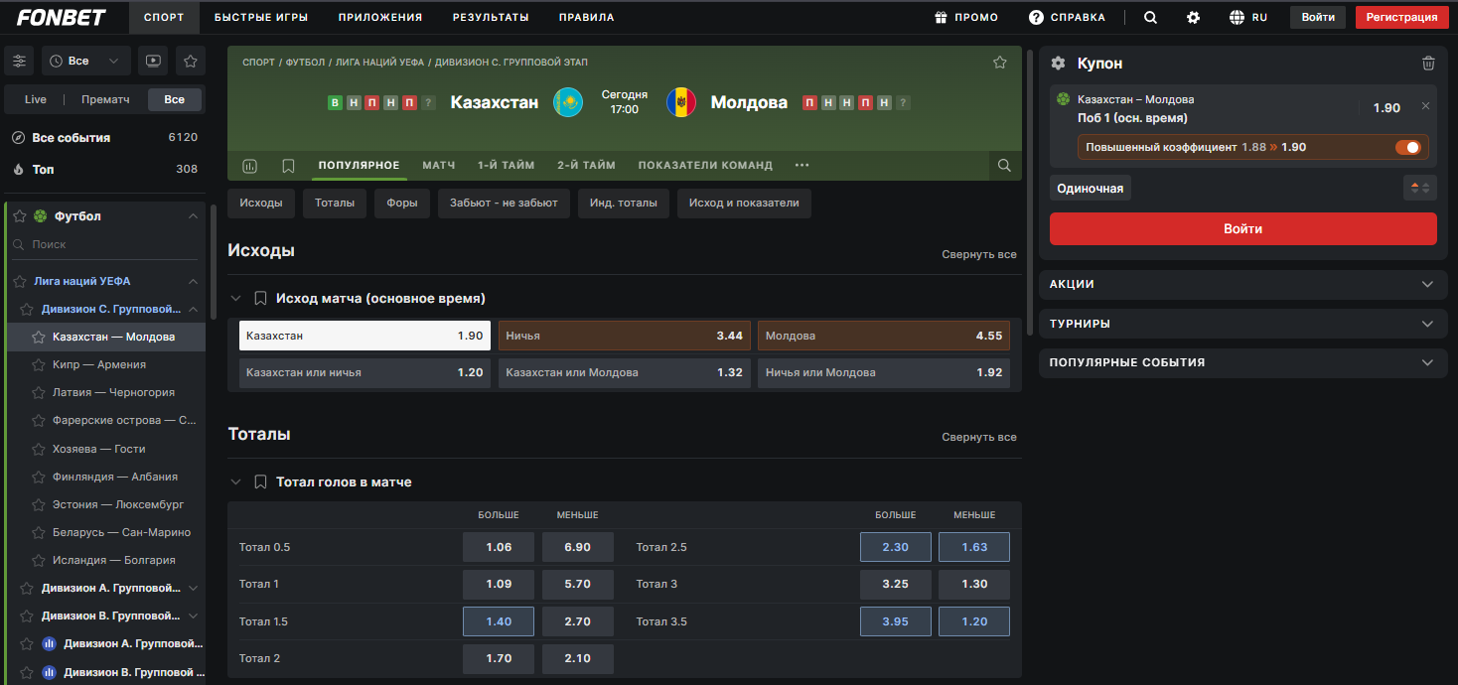The width and height of the screenshot is (1458, 685).
Task: Toggle favorite star for Футбол
Action: 19,215
